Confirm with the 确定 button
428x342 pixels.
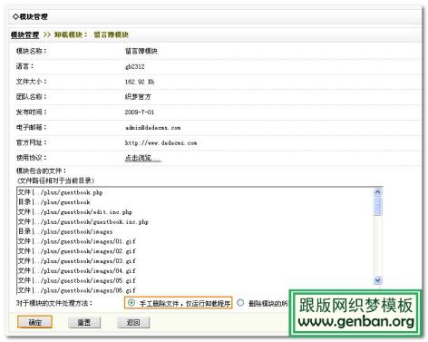click(34, 322)
